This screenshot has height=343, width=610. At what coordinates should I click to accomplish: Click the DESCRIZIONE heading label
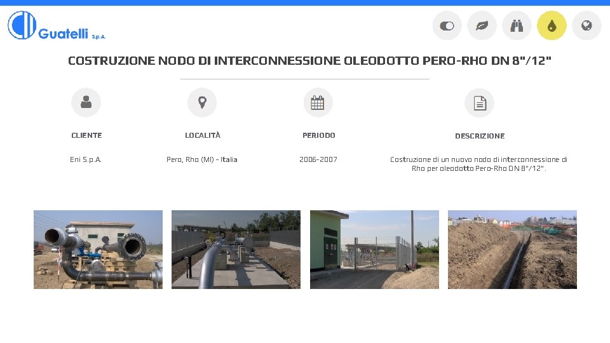point(480,136)
